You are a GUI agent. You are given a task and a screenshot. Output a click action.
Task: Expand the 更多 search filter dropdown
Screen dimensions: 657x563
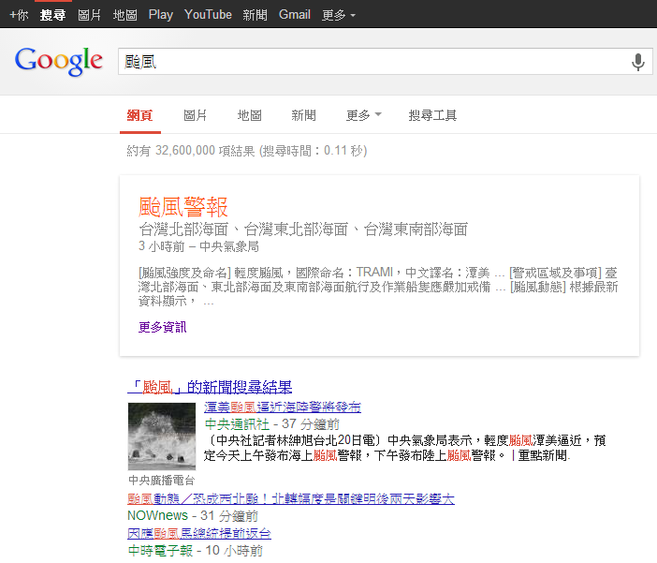(363, 115)
